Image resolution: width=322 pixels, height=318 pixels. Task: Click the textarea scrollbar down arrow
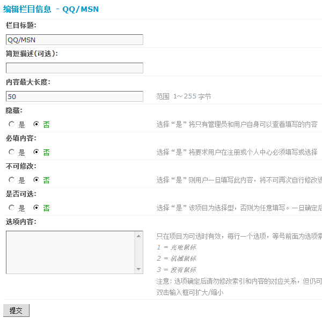(x=138, y=269)
